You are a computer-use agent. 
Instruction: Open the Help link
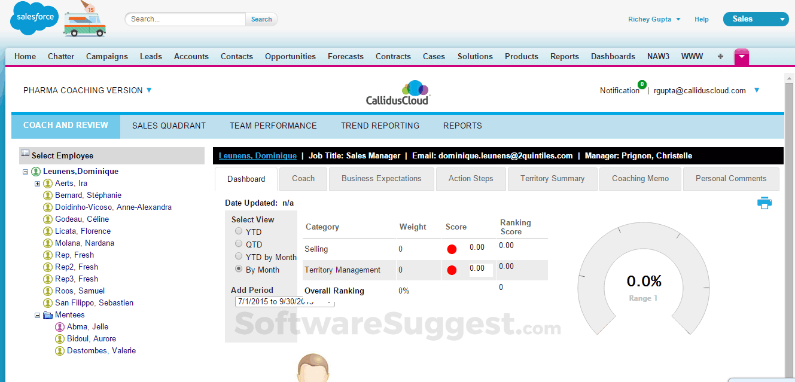point(702,19)
